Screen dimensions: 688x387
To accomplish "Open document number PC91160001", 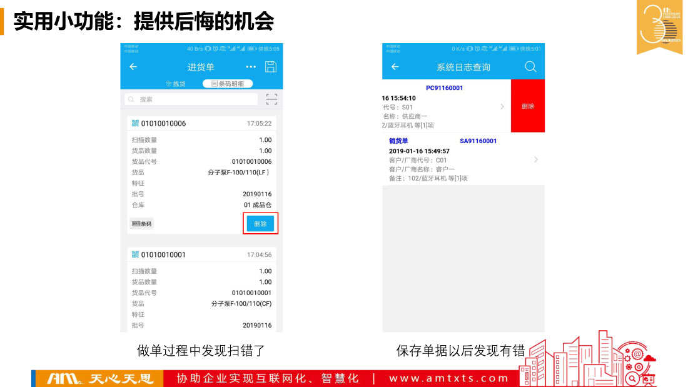I will coord(444,88).
